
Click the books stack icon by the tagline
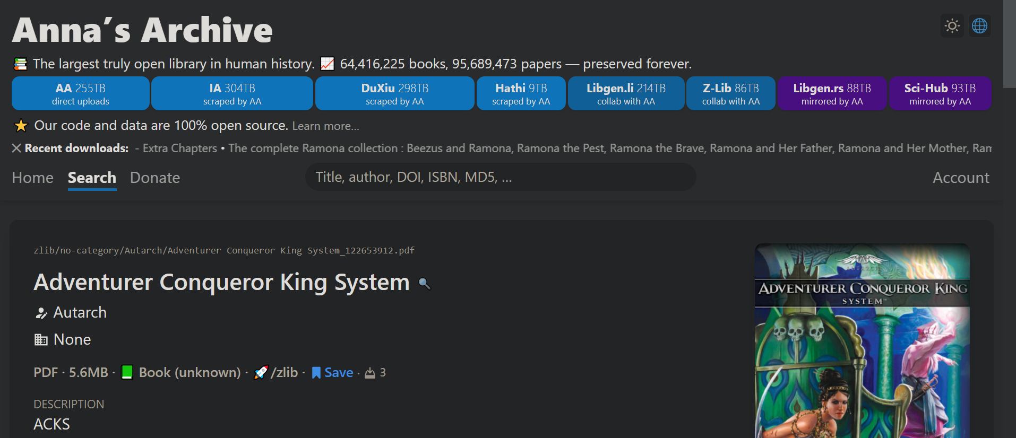(x=20, y=64)
